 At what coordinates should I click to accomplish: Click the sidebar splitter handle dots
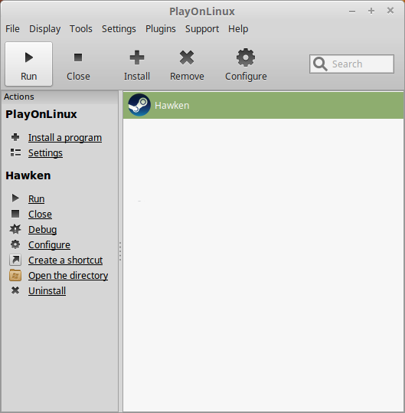pos(120,251)
